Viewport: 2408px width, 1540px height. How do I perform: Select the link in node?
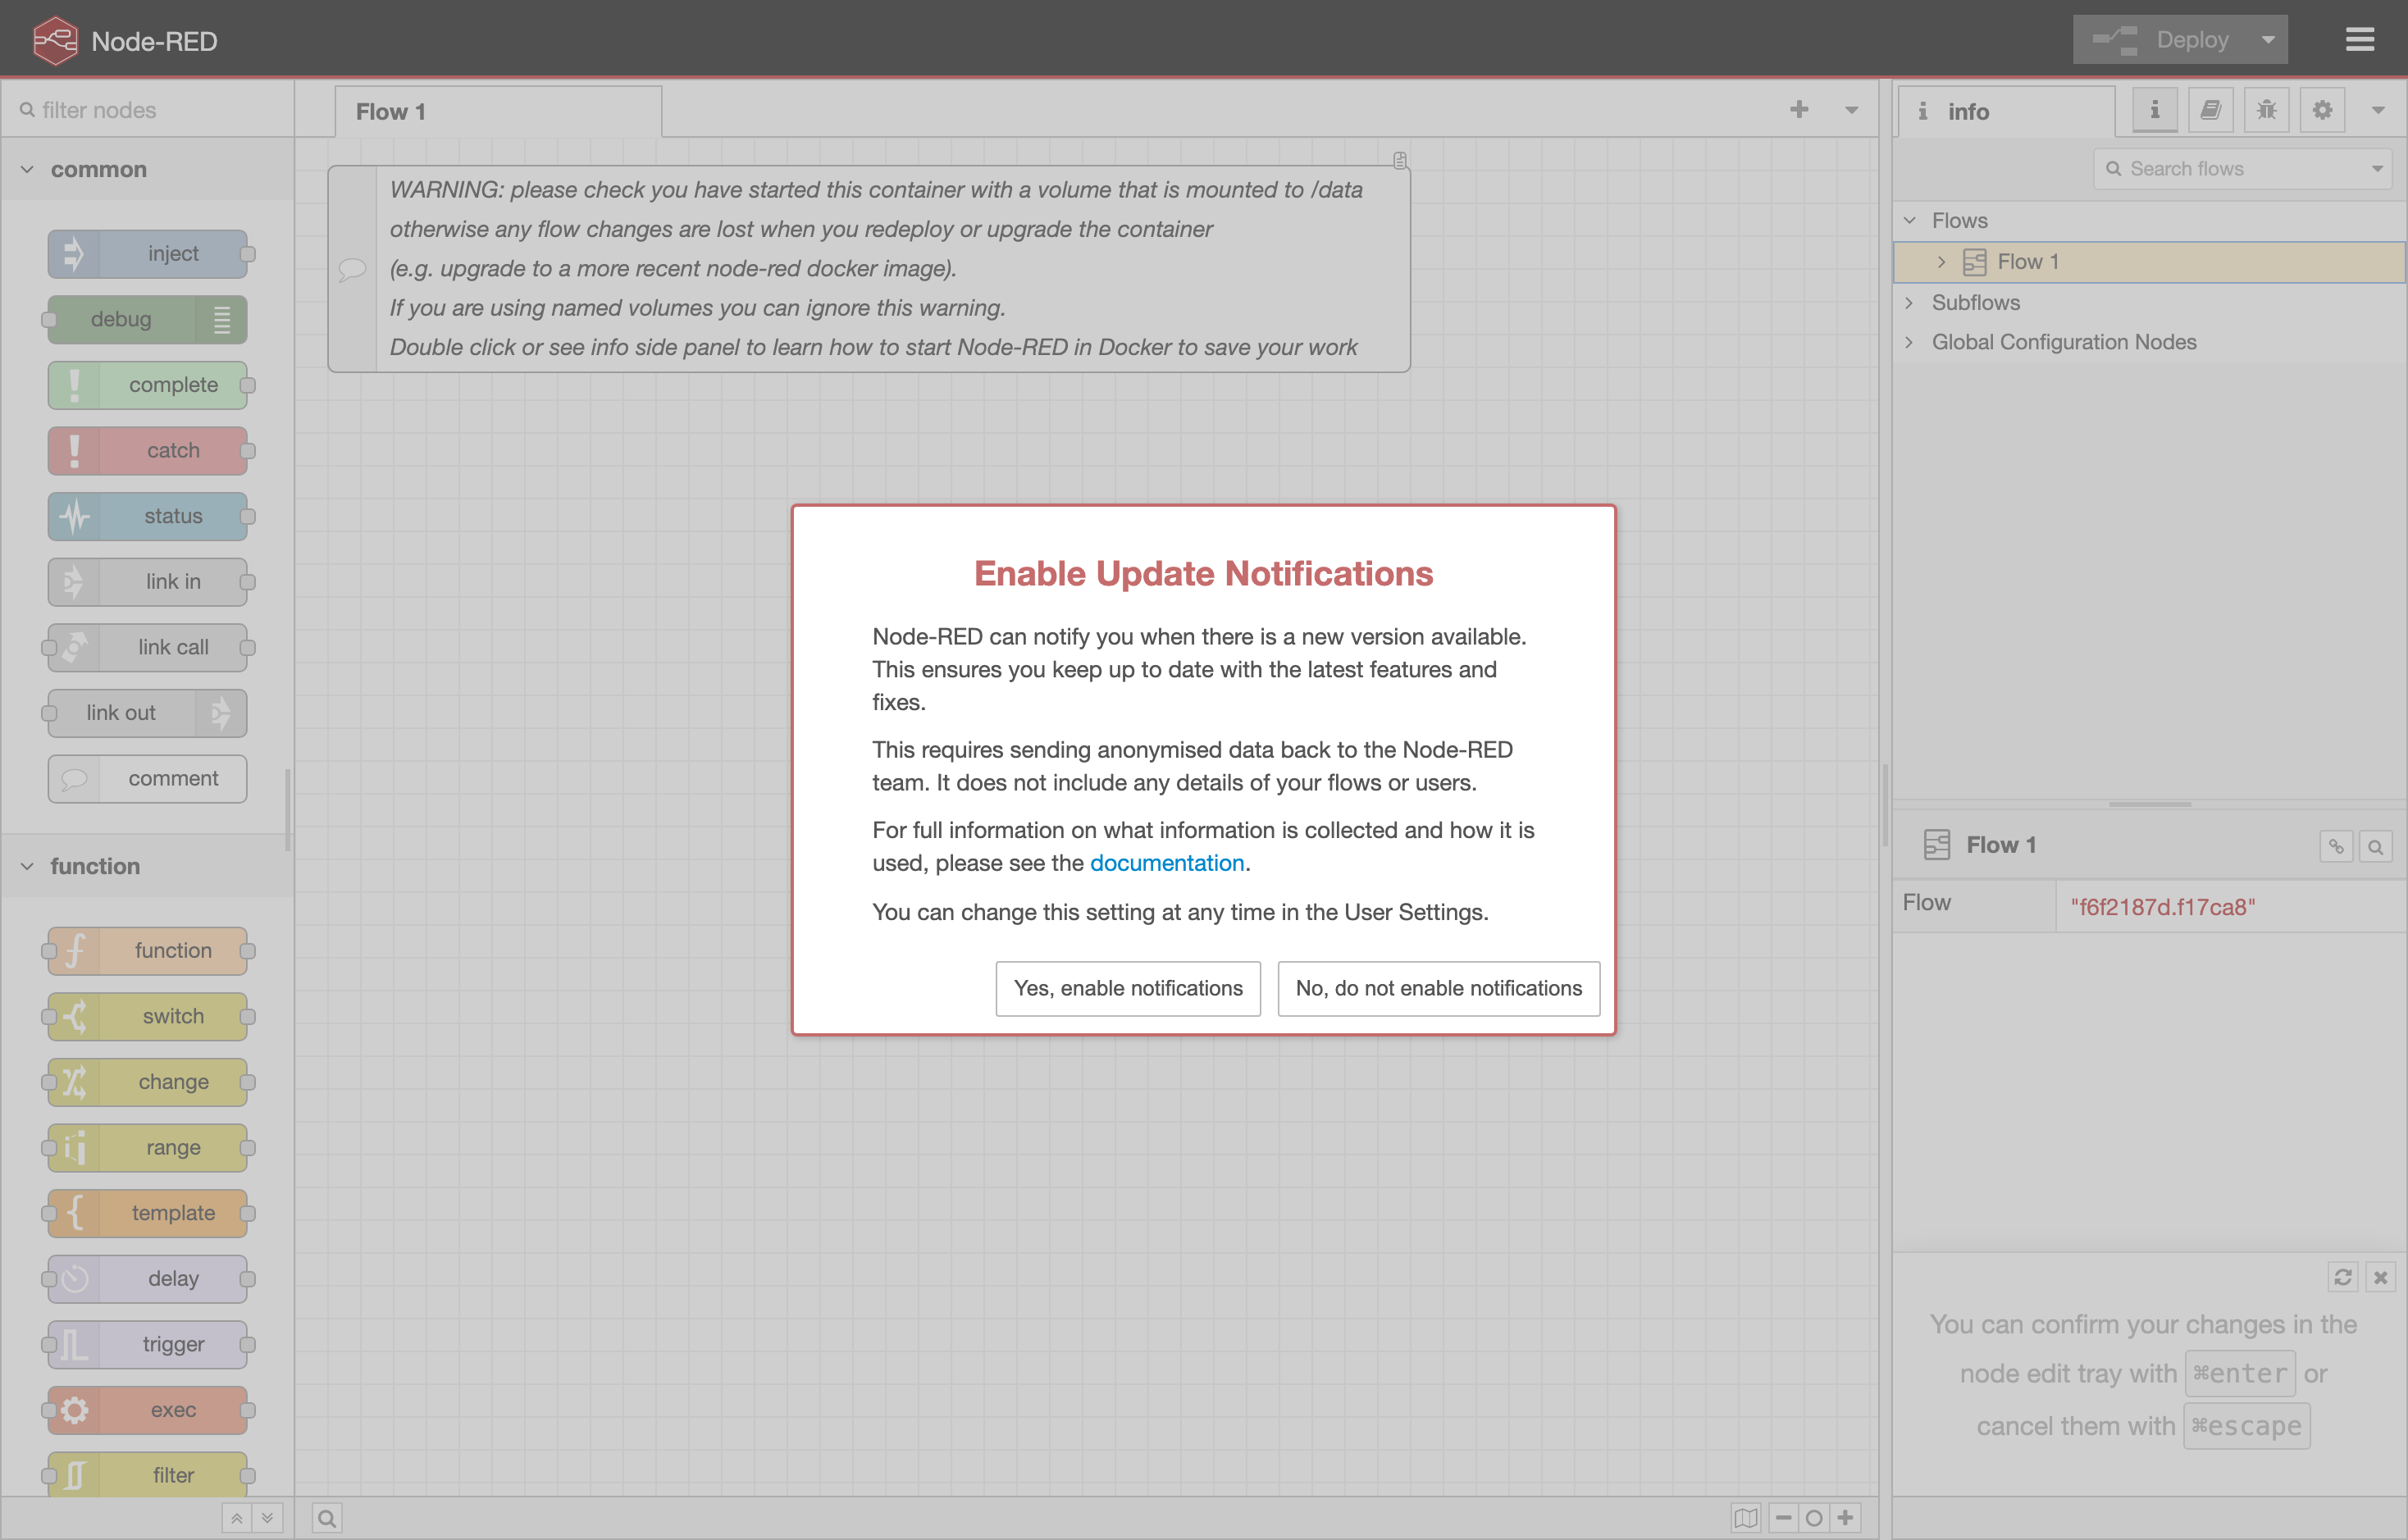[148, 582]
